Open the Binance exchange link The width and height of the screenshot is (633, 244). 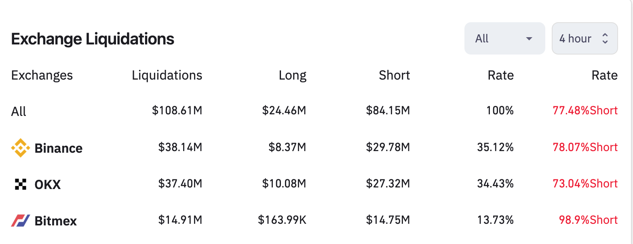(x=59, y=148)
